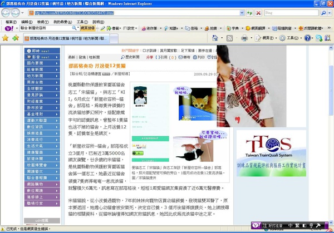Open the Bing search provider dropdown arrow
Screen dimensions: 334x233
coord(330,13)
